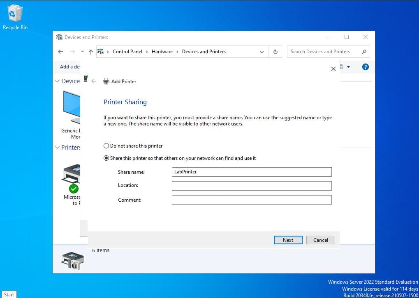Collapse the Printers group chevron
The width and height of the screenshot is (419, 298).
[57, 148]
